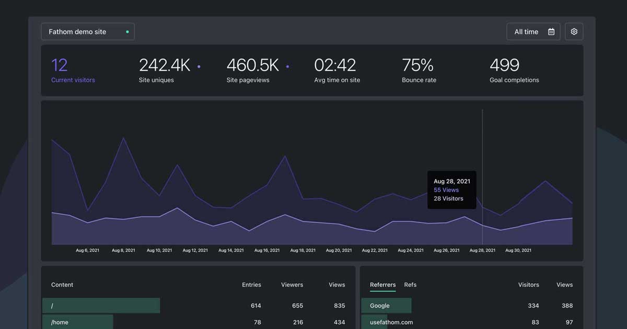Toggle the purple dot next to Site pageviews

287,66
